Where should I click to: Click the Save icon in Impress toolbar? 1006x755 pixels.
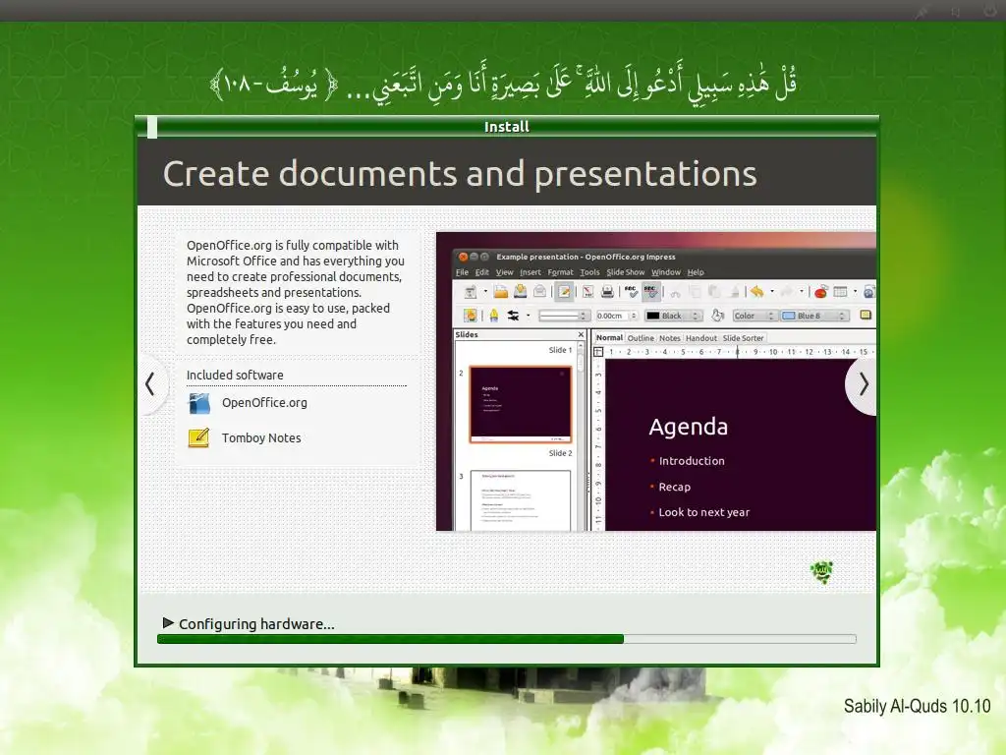521,292
